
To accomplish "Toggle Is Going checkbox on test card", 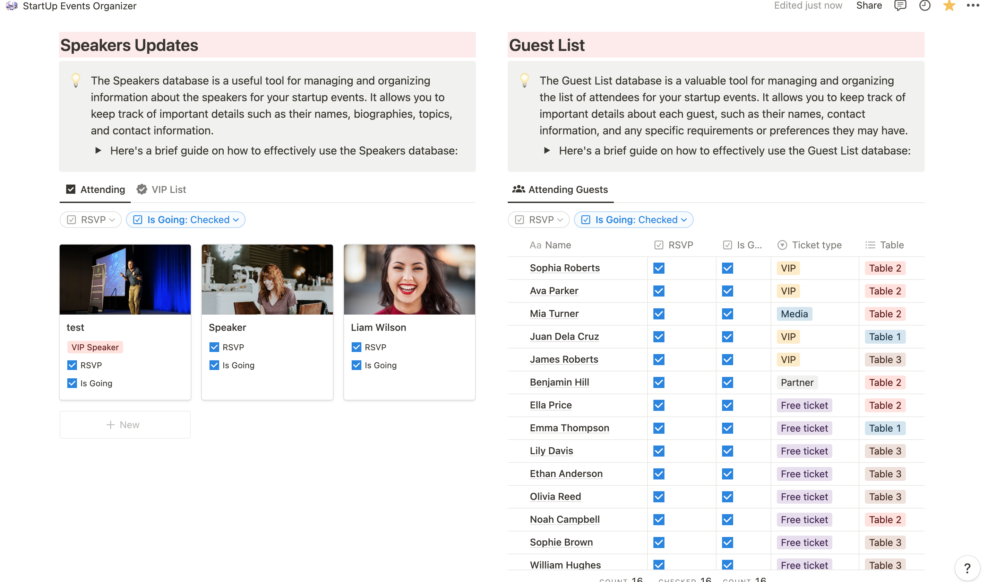I will [x=72, y=383].
